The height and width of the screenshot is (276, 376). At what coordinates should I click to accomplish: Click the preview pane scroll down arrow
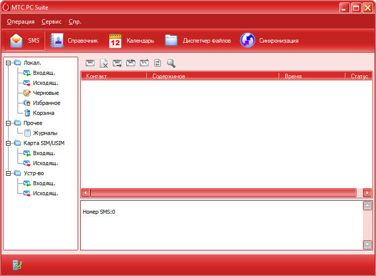coord(367,245)
